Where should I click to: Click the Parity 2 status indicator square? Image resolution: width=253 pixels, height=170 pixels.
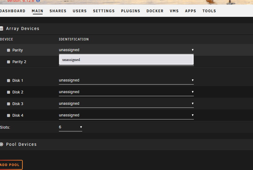click(x=9, y=62)
